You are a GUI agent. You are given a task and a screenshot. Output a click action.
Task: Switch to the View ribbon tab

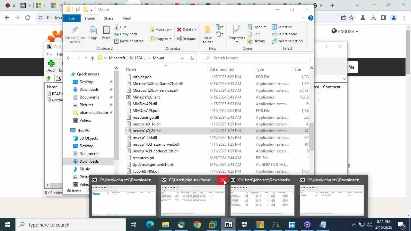pos(127,18)
